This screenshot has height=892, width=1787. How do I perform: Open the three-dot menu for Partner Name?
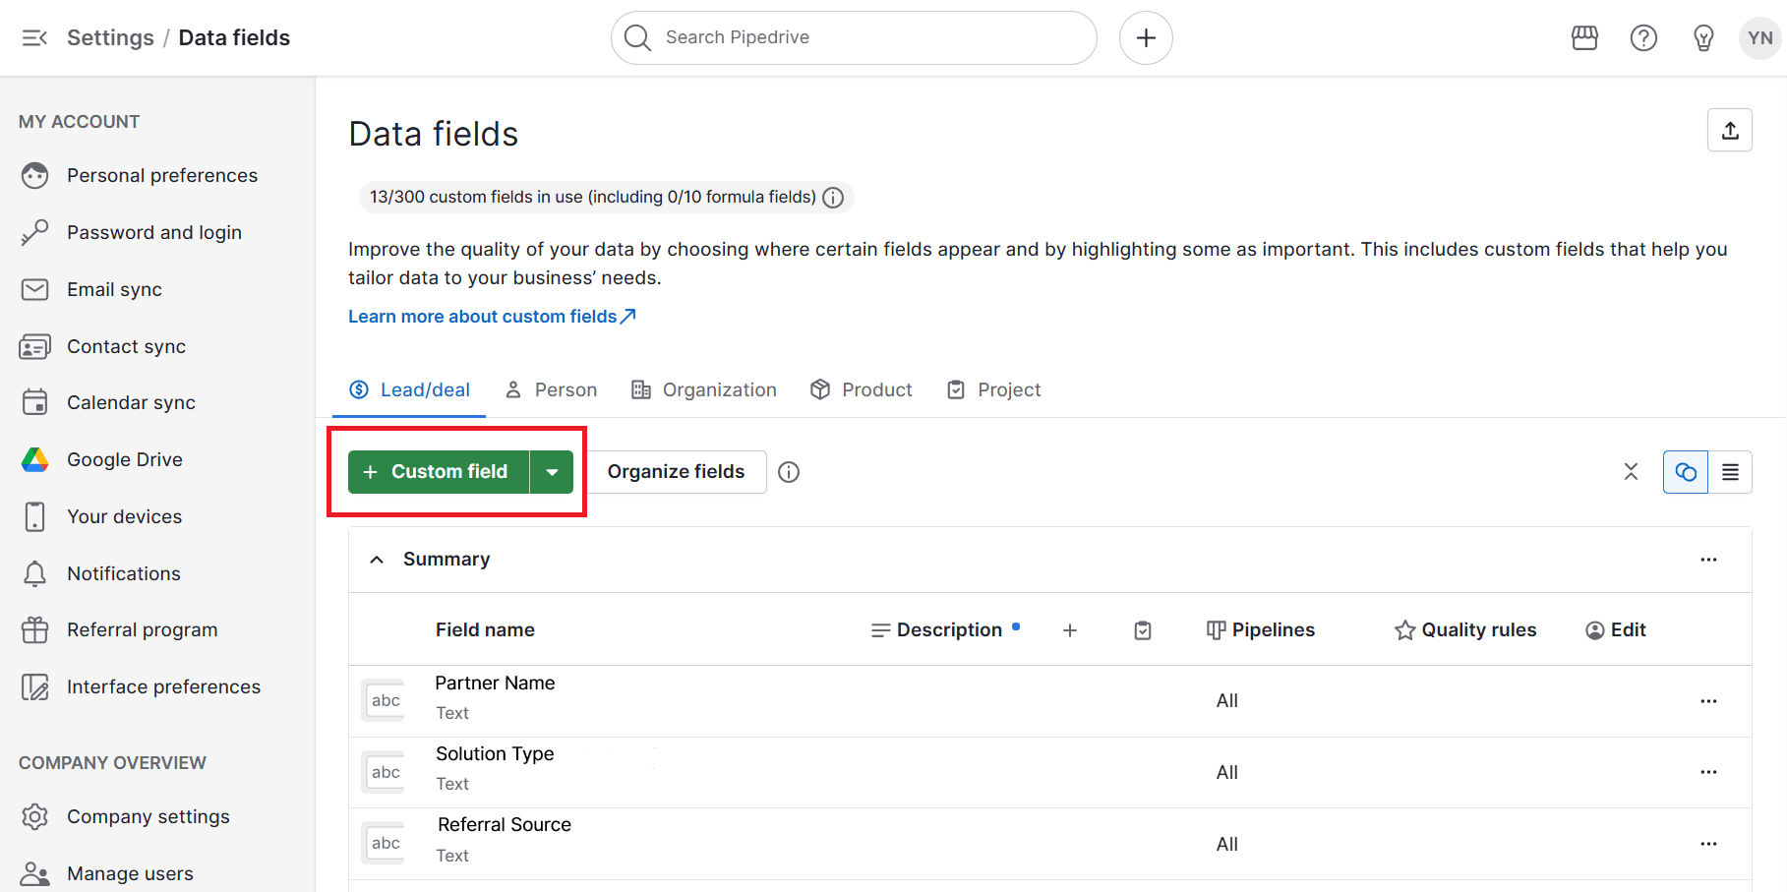pyautogui.click(x=1708, y=700)
